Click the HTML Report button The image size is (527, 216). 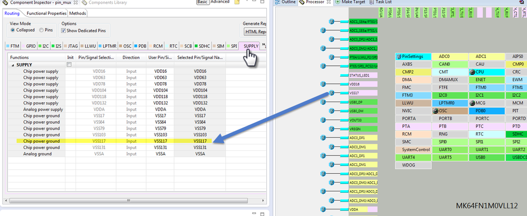[x=256, y=32]
